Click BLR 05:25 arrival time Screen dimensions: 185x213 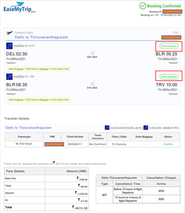pos(166,54)
